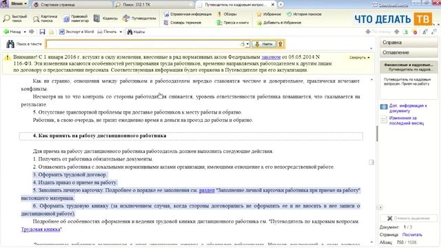Open Изменения за последний месяц
Image resolution: width=441 pixels, height=248 pixels.
point(407,121)
